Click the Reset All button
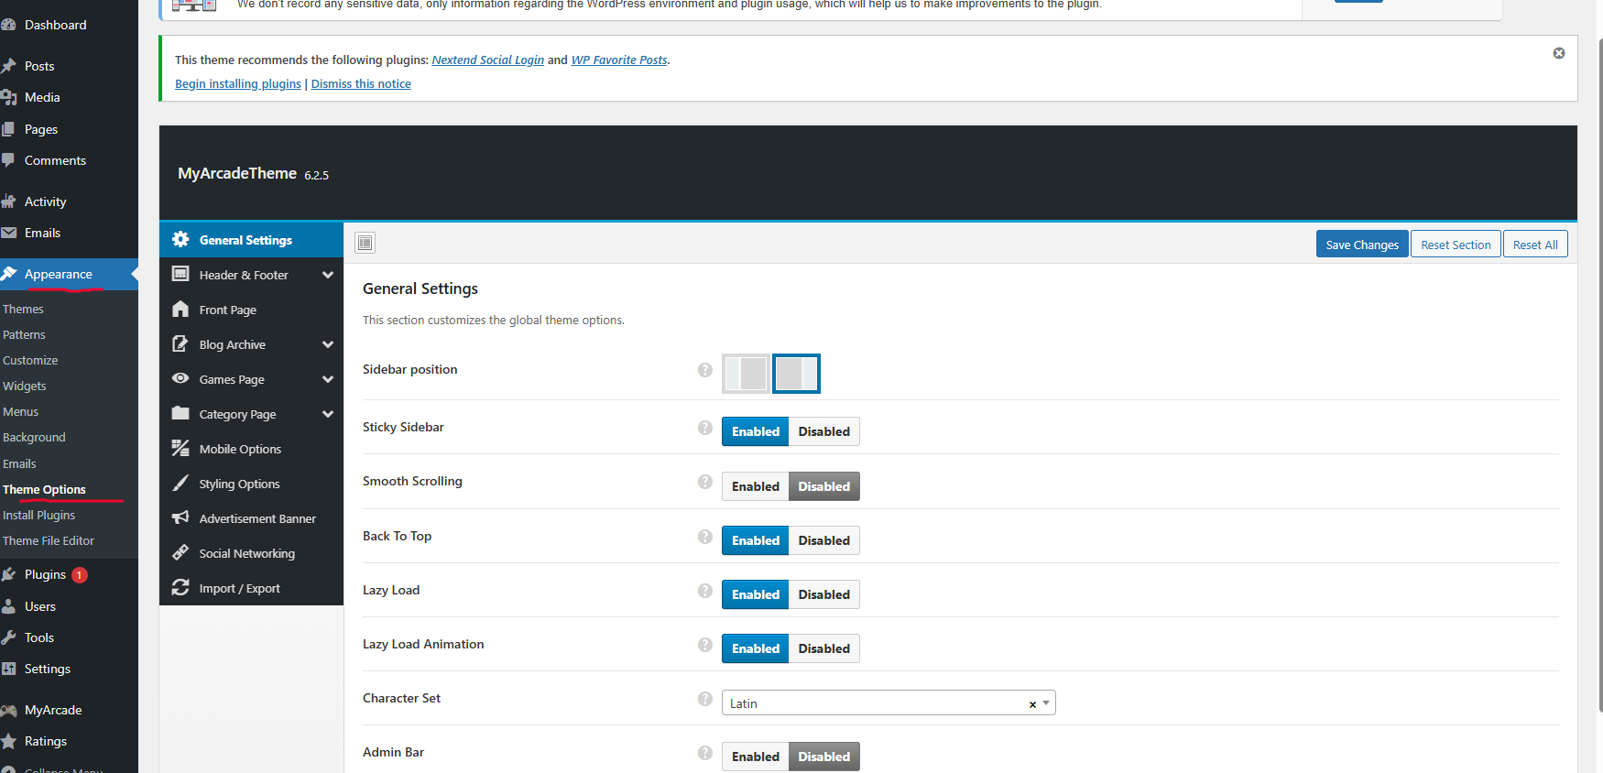This screenshot has width=1603, height=773. click(x=1535, y=244)
